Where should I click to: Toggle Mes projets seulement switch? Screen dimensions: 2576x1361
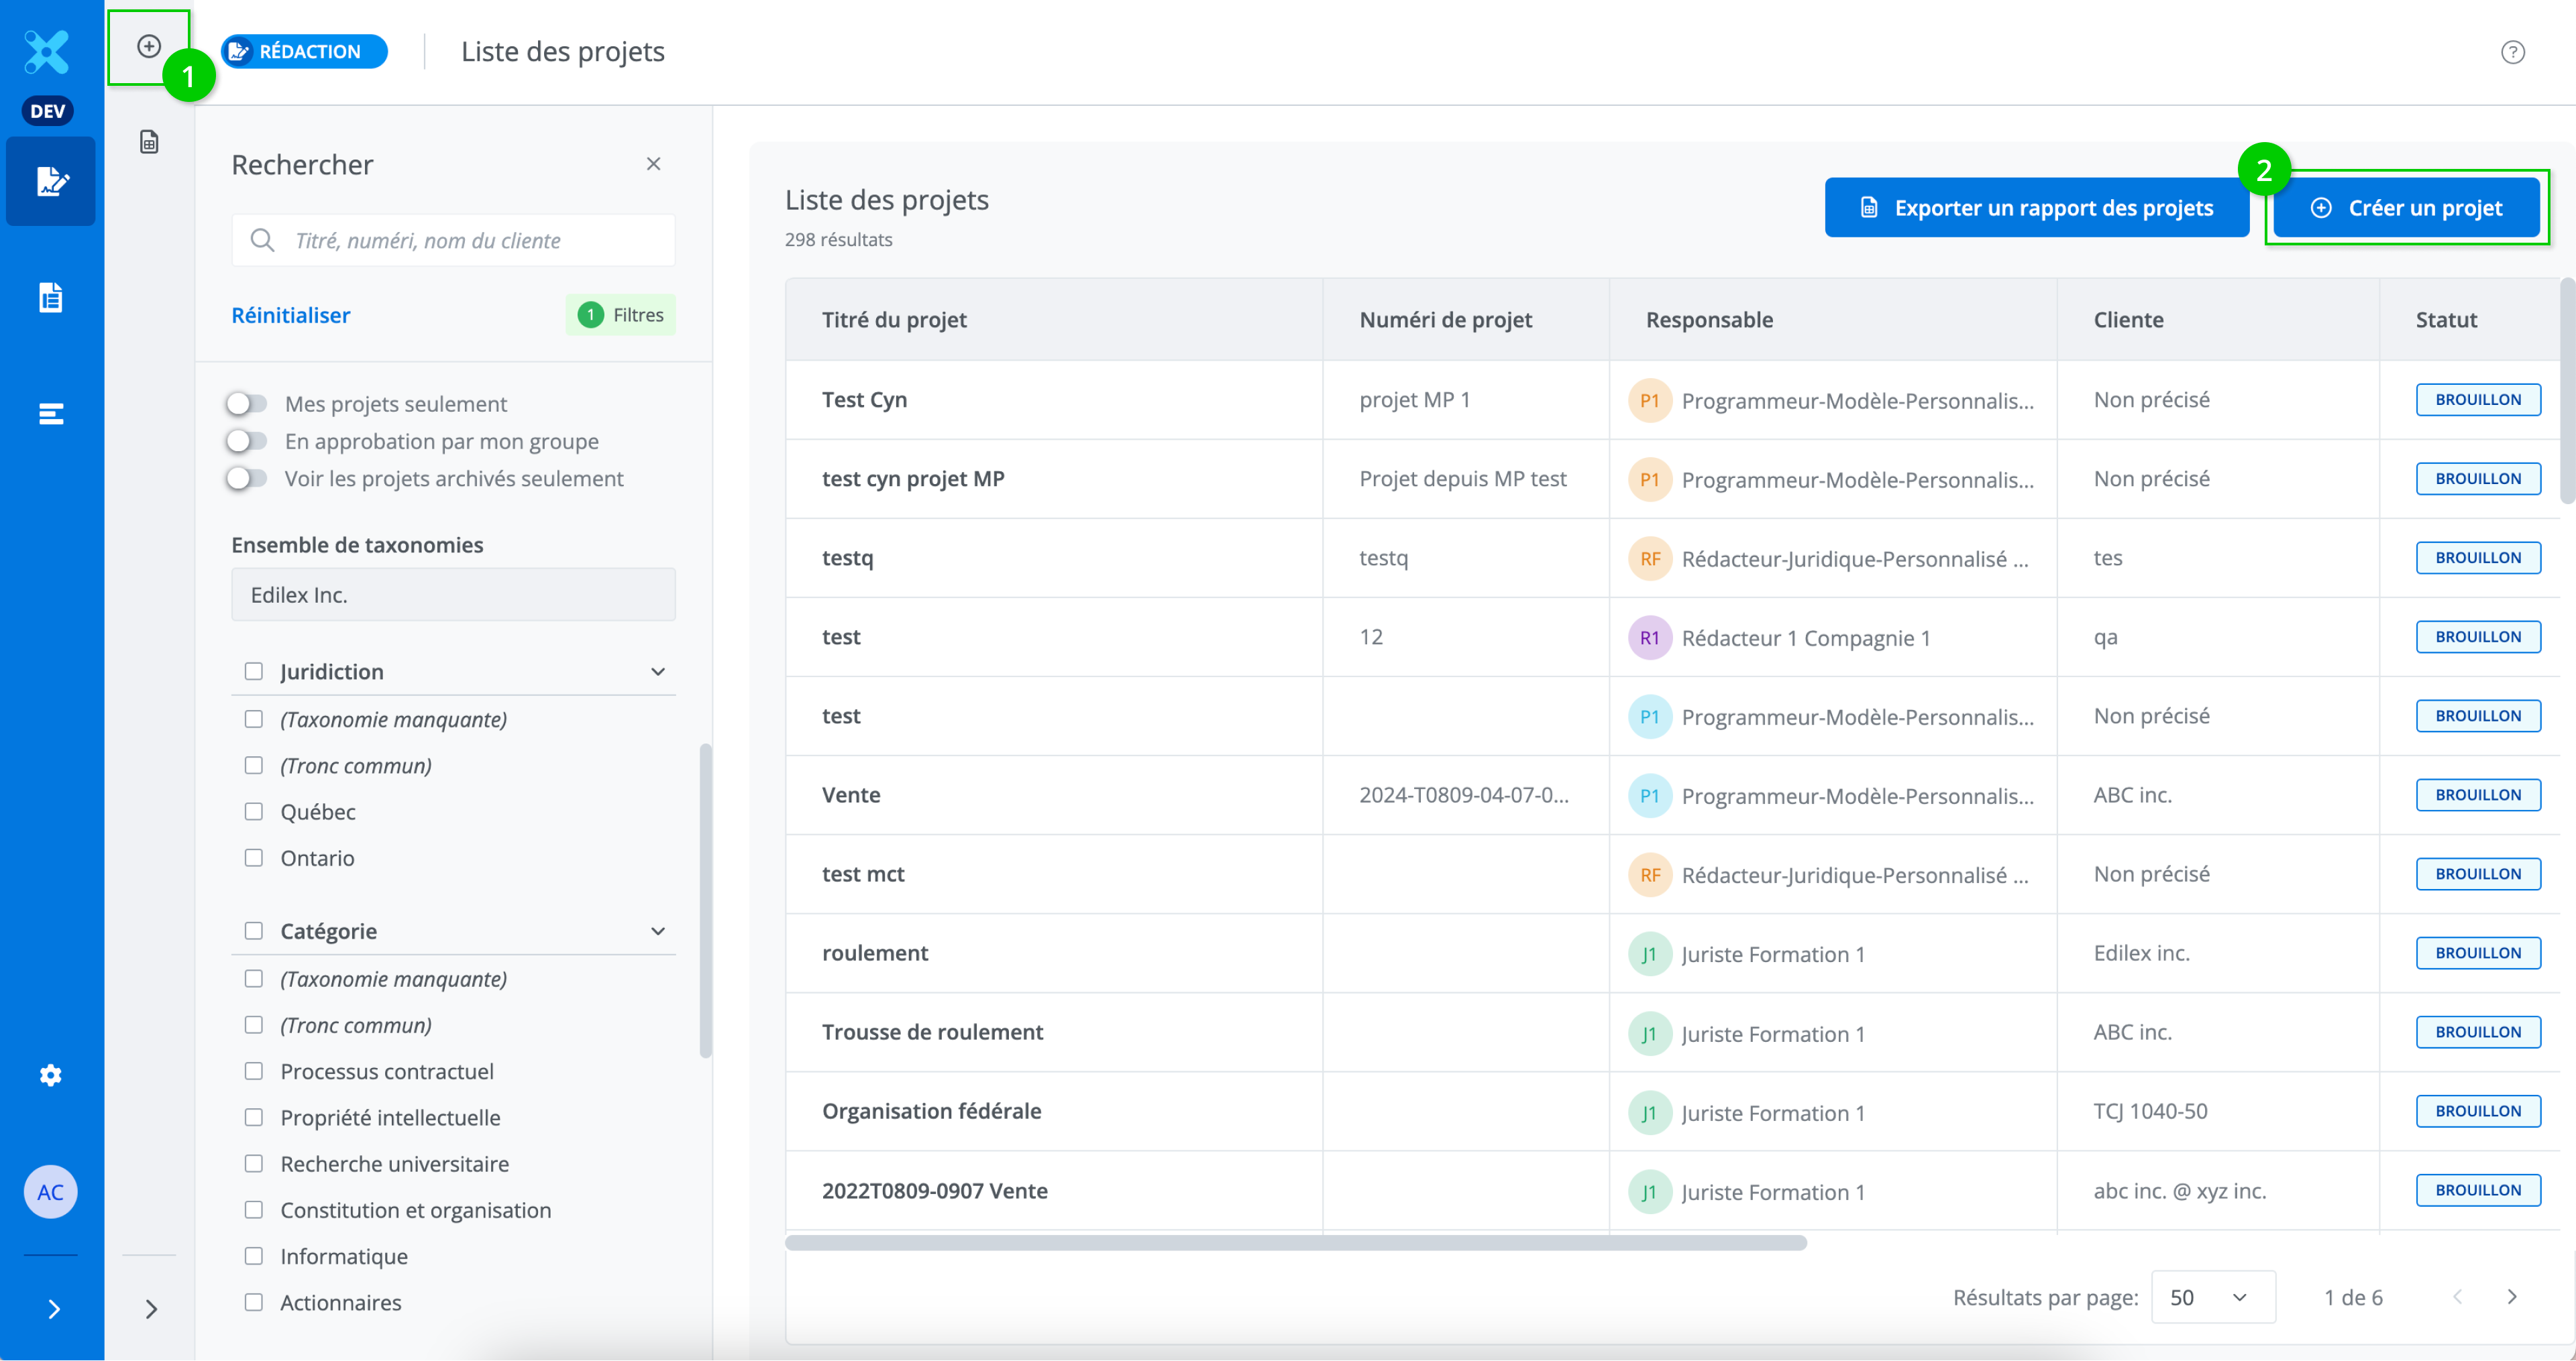tap(246, 404)
